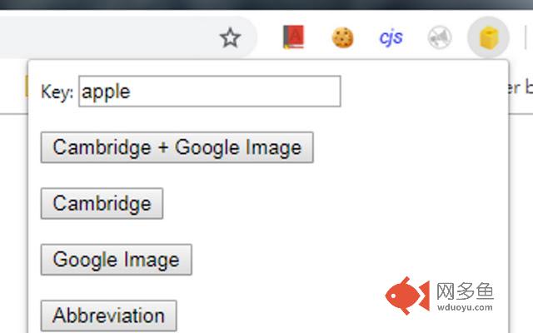Search pictures using Google Image button

[117, 260]
